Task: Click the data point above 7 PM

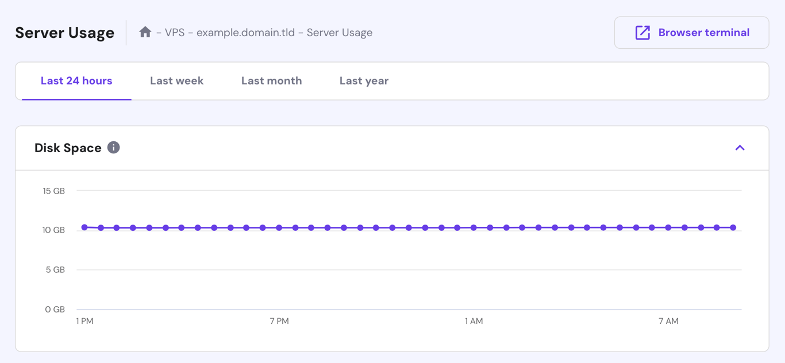Action: pos(279,227)
